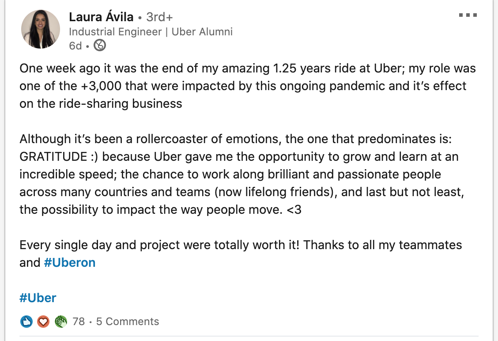Click the word GRATITUDE in the post
The width and height of the screenshot is (498, 341).
coord(53,157)
